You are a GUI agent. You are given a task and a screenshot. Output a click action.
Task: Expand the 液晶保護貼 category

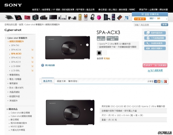[8, 92]
